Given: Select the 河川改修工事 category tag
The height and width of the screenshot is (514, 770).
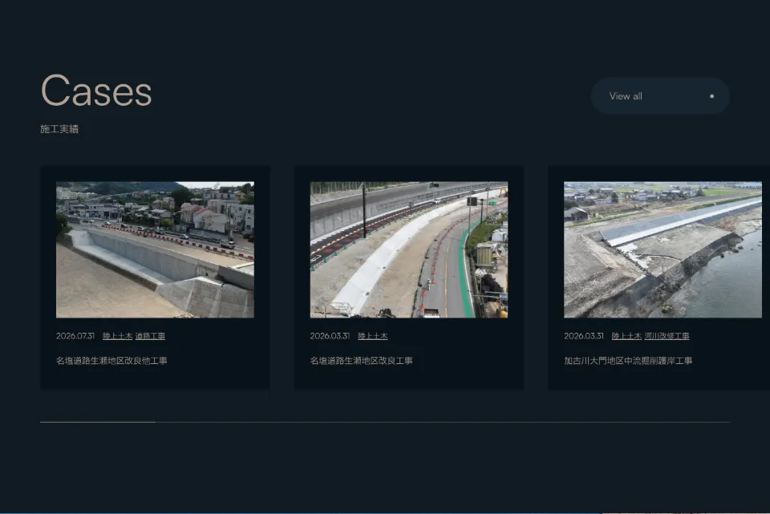Looking at the screenshot, I should (x=667, y=336).
